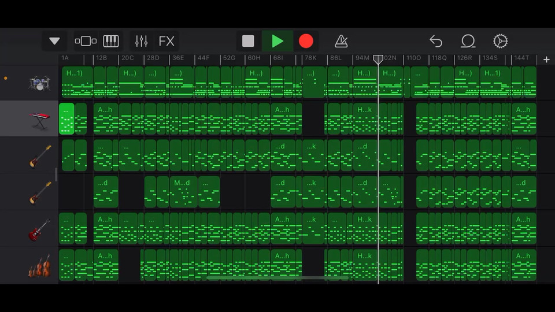Select the M...d region on second bass track
This screenshot has width=555, height=312.
[x=183, y=192]
